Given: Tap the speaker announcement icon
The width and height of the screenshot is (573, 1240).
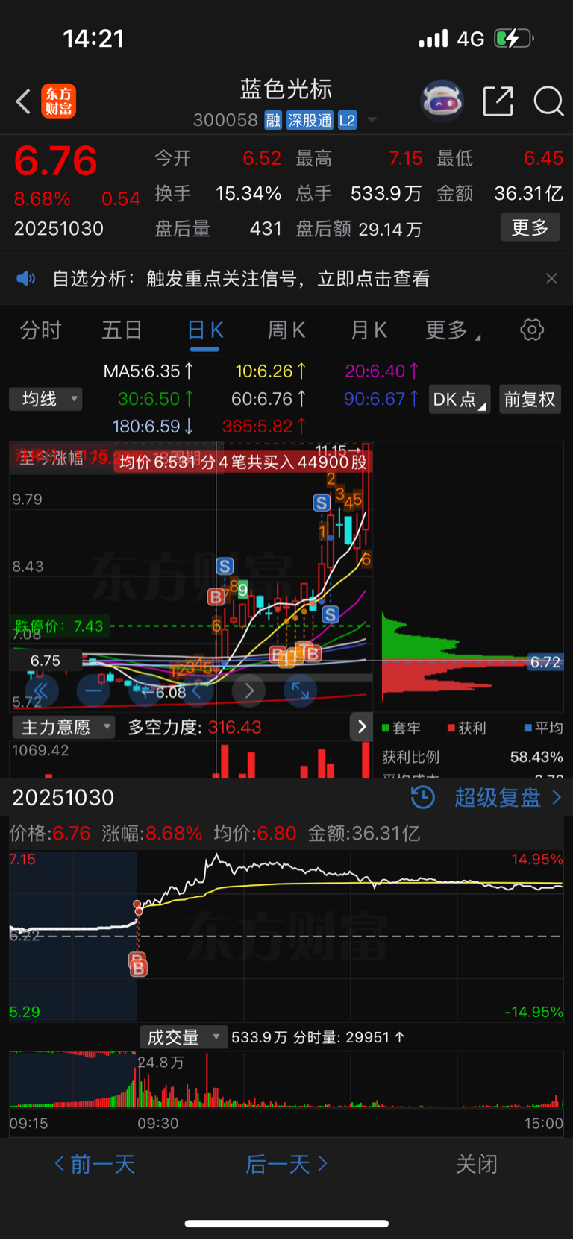Looking at the screenshot, I should (x=26, y=279).
